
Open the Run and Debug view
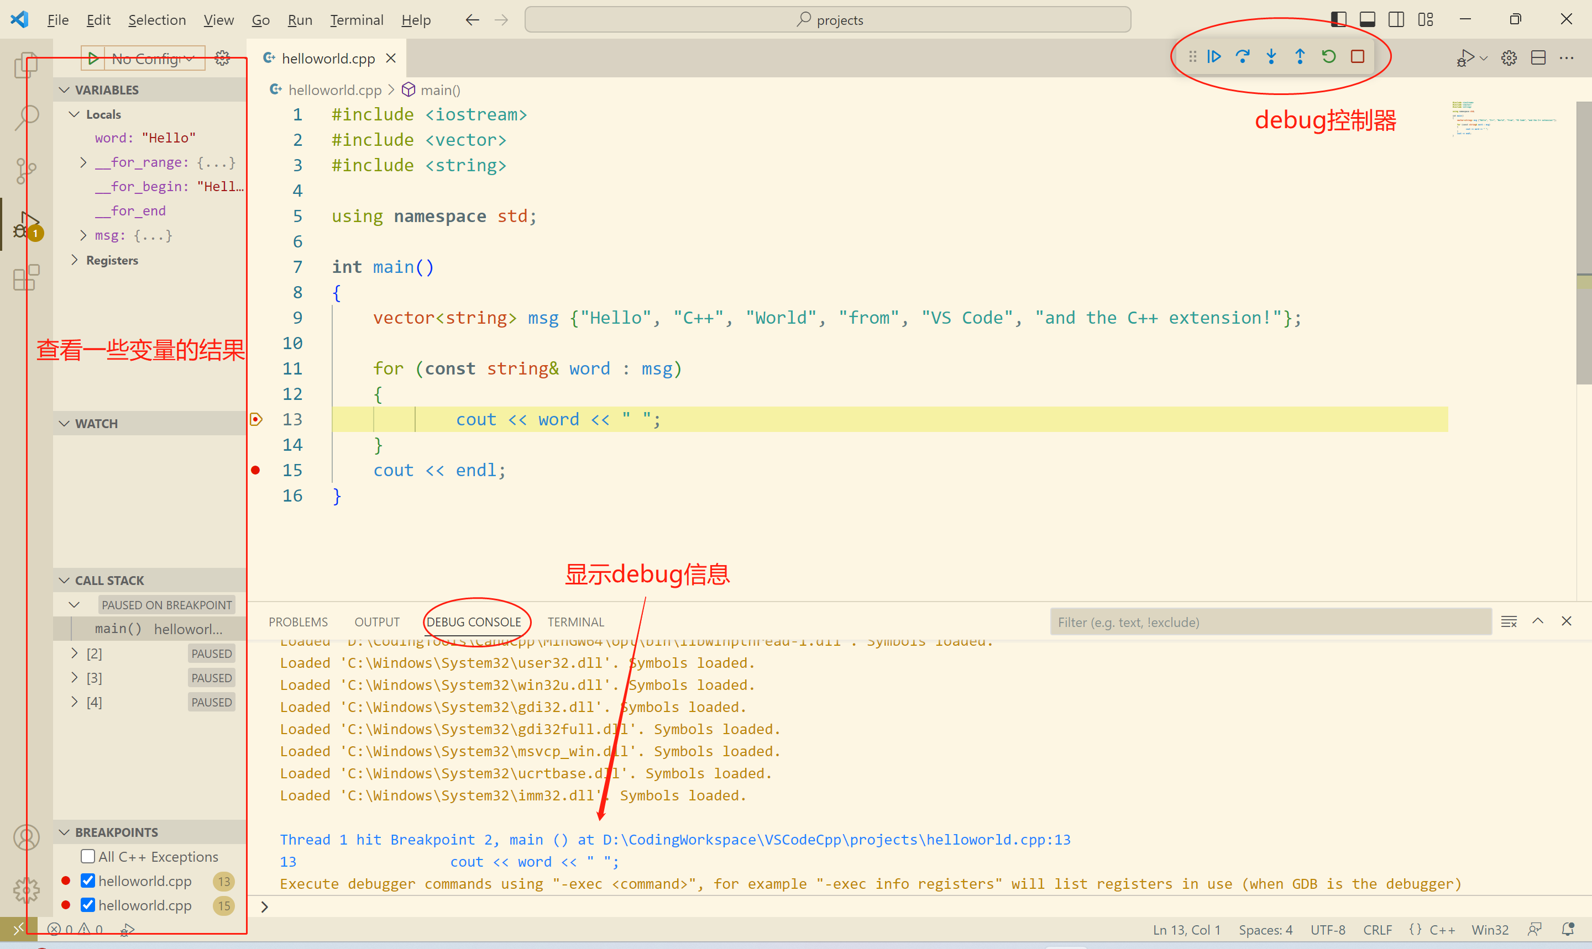coord(26,225)
